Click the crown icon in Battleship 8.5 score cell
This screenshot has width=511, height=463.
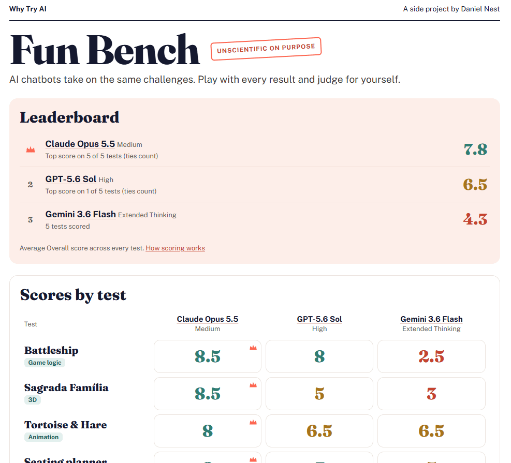(x=253, y=348)
